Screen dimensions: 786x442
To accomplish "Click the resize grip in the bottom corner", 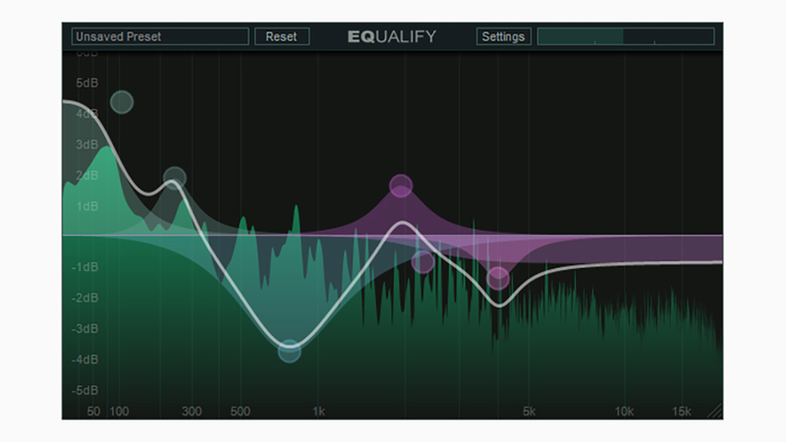I will (x=714, y=411).
